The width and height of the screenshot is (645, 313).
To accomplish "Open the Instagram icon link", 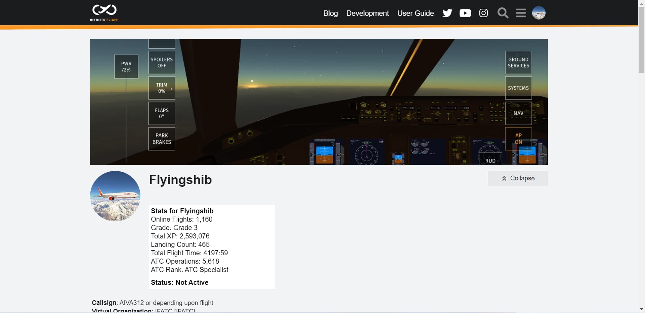I will pyautogui.click(x=483, y=13).
